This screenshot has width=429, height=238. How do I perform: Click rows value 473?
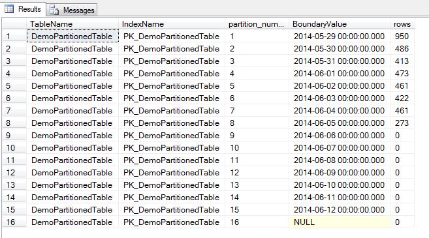(x=402, y=74)
